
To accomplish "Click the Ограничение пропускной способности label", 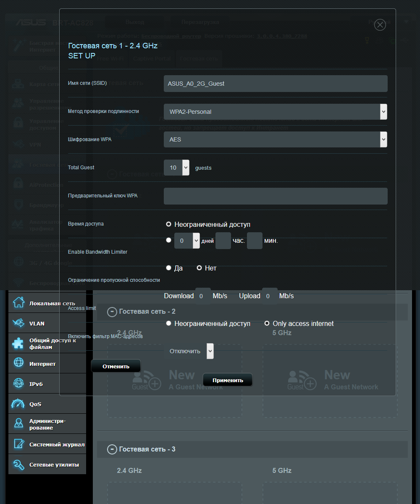I will pos(114,280).
